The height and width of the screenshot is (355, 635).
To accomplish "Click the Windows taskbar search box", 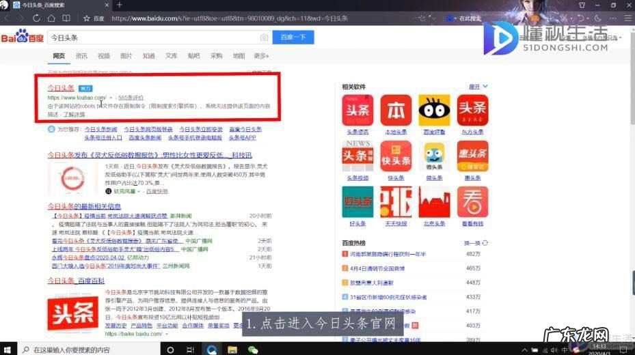I will pos(89,350).
